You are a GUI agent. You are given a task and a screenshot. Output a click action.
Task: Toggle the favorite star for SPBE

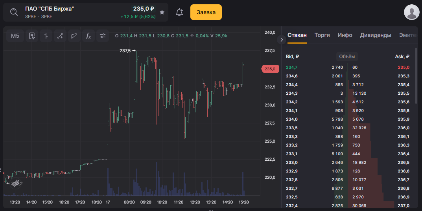click(162, 12)
